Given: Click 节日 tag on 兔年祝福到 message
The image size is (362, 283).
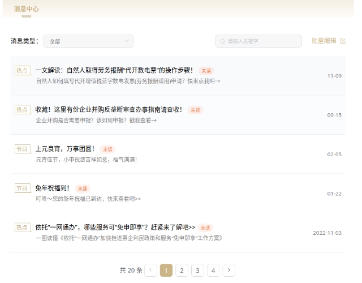Looking at the screenshot, I should tap(23, 188).
